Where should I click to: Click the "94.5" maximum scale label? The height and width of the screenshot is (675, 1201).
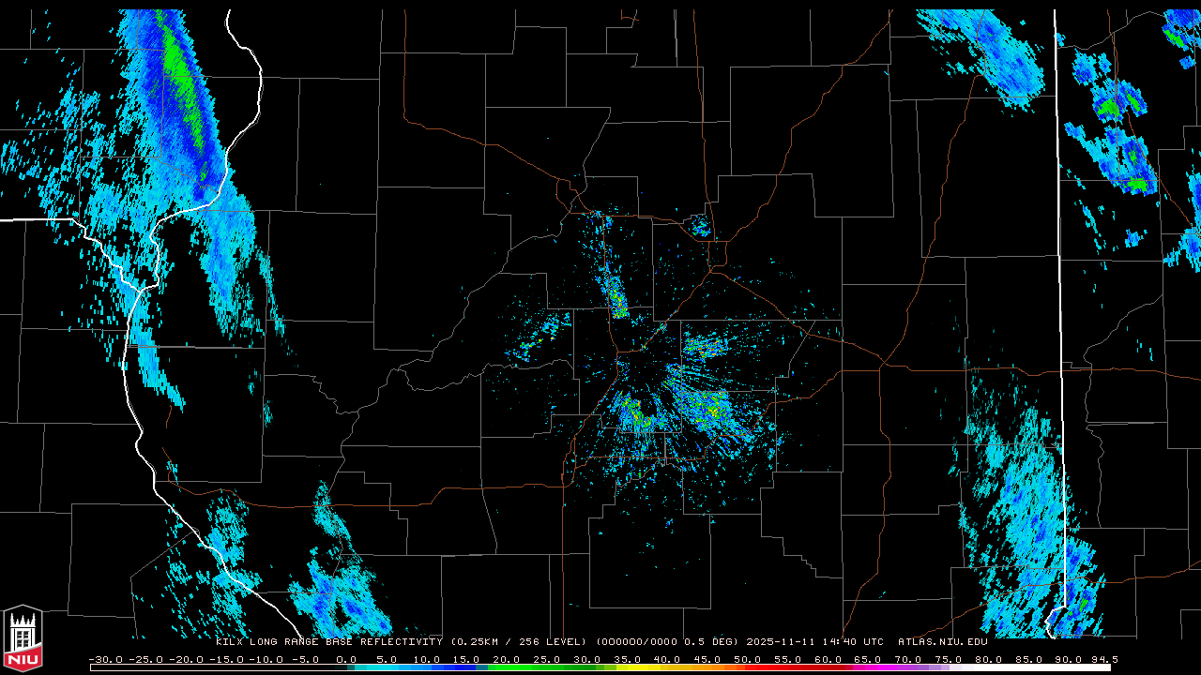(1104, 659)
